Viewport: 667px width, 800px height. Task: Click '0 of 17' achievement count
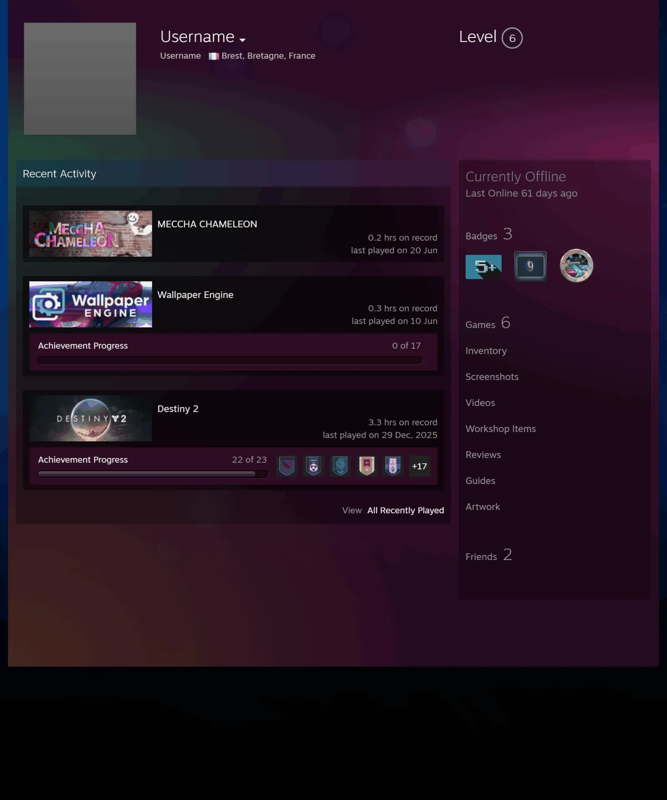[406, 346]
